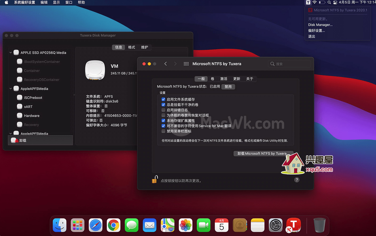The image size is (376, 236).
Task: Open Contacts app in the dock
Action: pyautogui.click(x=240, y=225)
